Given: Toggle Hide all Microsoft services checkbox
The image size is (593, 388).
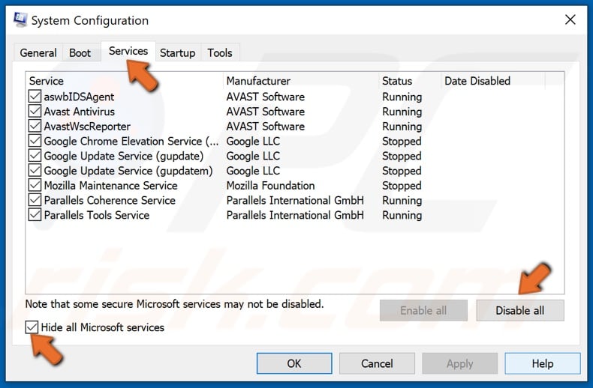Looking at the screenshot, I should point(32,327).
